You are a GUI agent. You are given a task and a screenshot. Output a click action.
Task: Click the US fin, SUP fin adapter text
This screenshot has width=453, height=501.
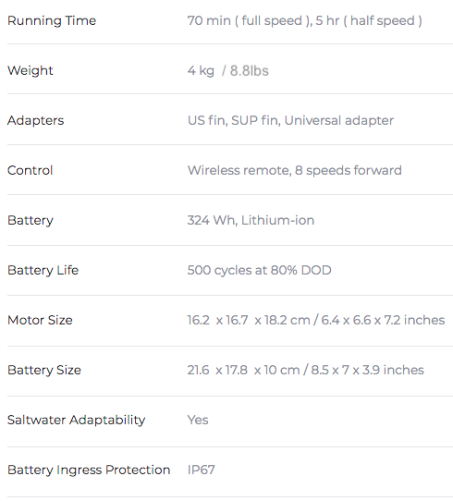click(290, 120)
